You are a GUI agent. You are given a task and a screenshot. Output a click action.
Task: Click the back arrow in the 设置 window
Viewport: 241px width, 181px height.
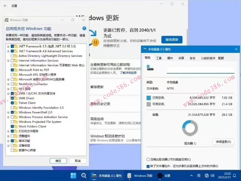pyautogui.click(x=5, y=6)
